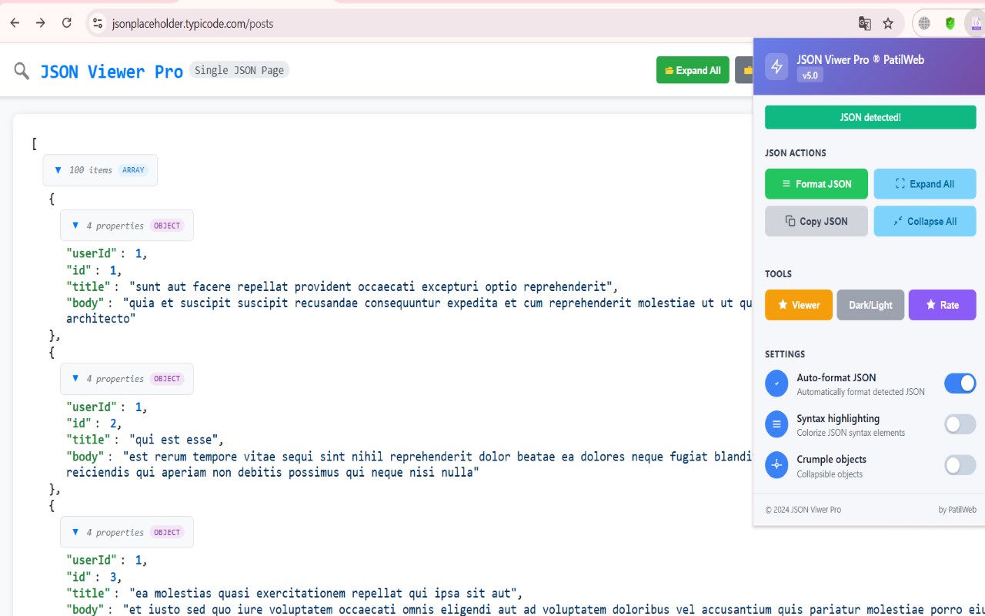Click the JSON detected! status banner
985x616 pixels.
[x=870, y=117]
